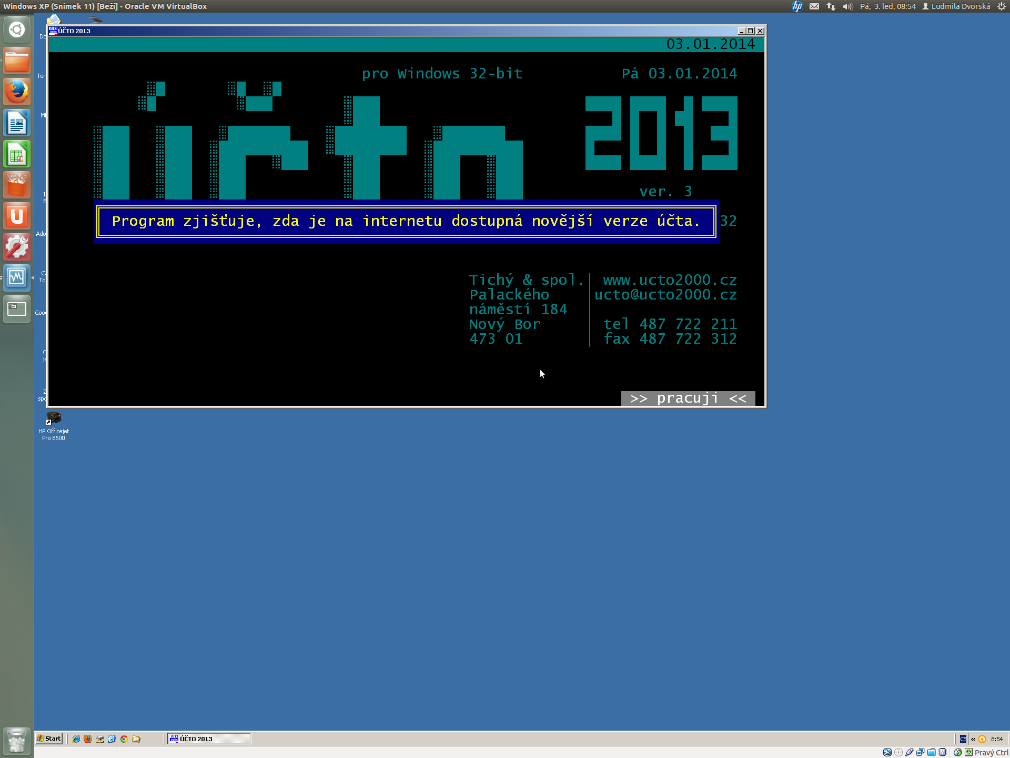Open the folder explorer quick launch icon
The width and height of the screenshot is (1010, 758).
coord(136,739)
